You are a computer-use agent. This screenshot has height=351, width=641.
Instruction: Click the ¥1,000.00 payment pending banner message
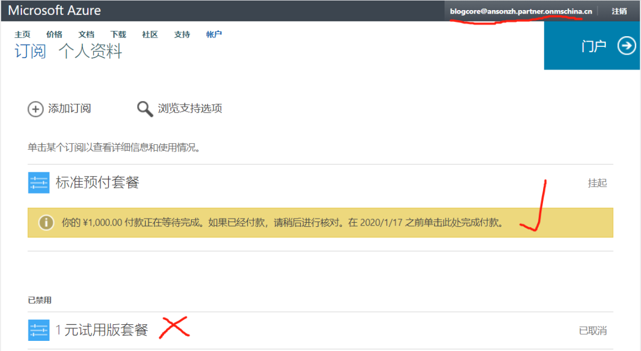coord(283,223)
